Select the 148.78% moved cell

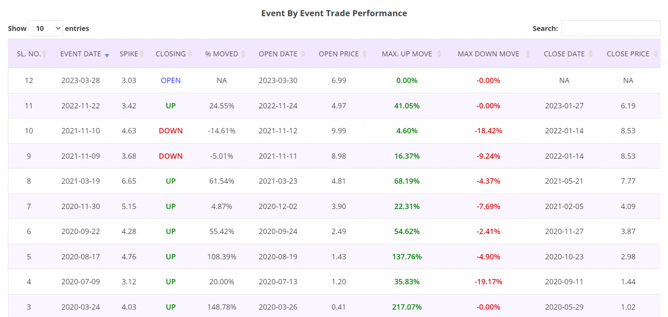point(222,307)
